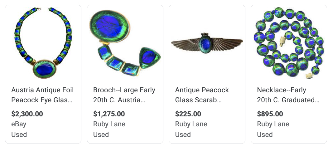
Task: Open 'Austria Antique Foil Peacock Eye' title
Action: [42, 95]
